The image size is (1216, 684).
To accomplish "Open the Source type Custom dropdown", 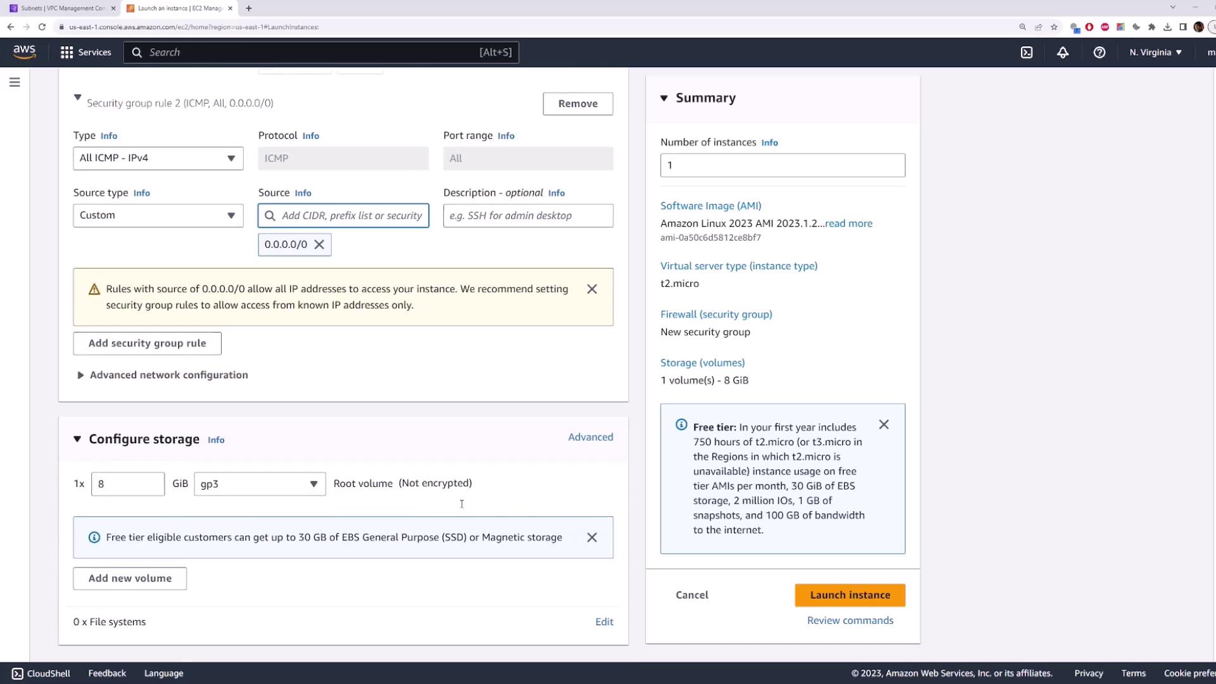I will (158, 215).
